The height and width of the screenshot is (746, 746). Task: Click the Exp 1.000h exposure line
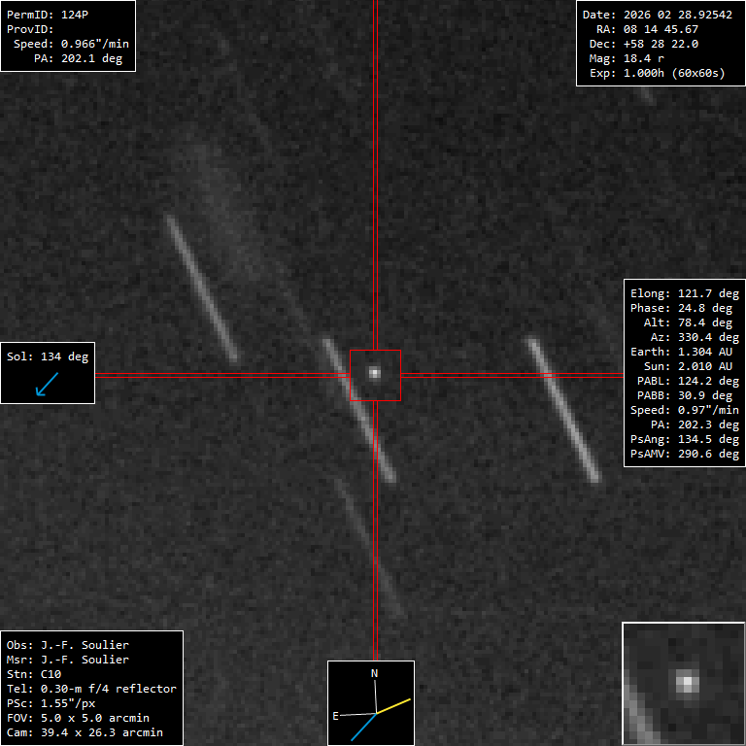(657, 74)
